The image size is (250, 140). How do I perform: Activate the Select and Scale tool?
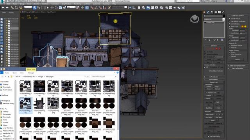[x=61, y=8]
